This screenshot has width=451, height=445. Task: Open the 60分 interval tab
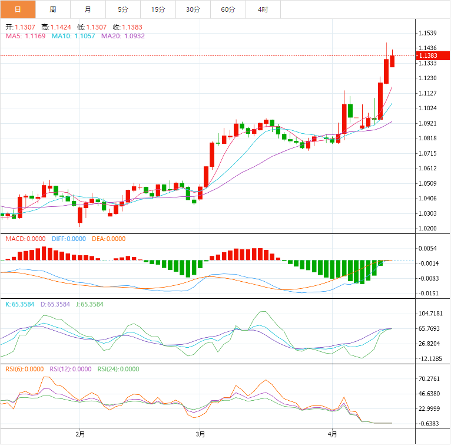[x=228, y=9]
